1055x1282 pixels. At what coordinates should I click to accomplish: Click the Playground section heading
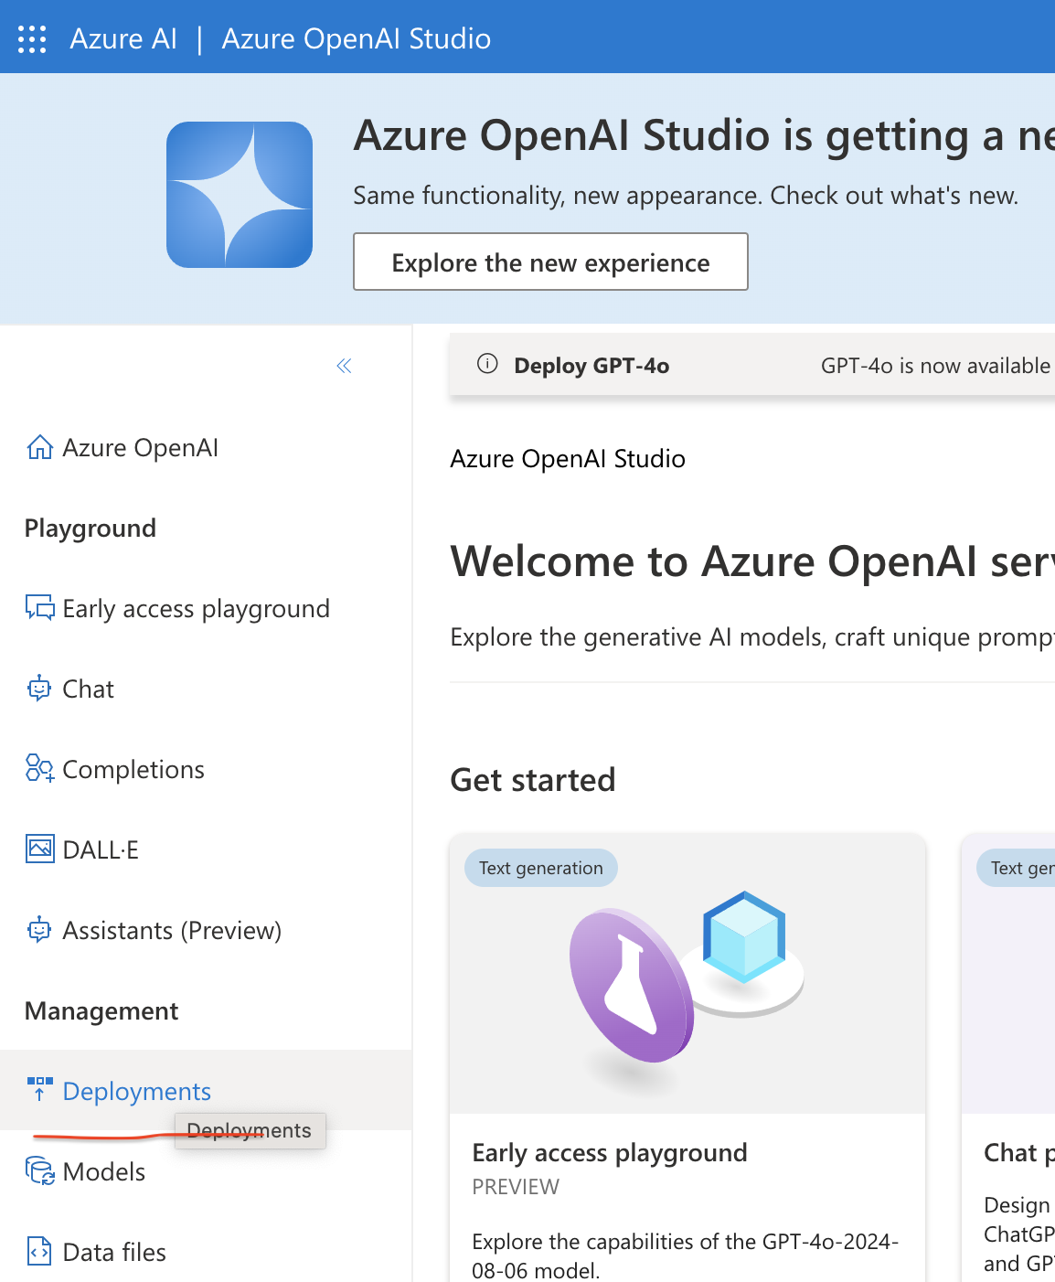click(x=91, y=528)
